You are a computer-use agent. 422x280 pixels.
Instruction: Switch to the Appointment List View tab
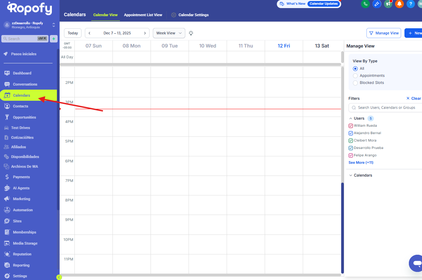pos(143,15)
